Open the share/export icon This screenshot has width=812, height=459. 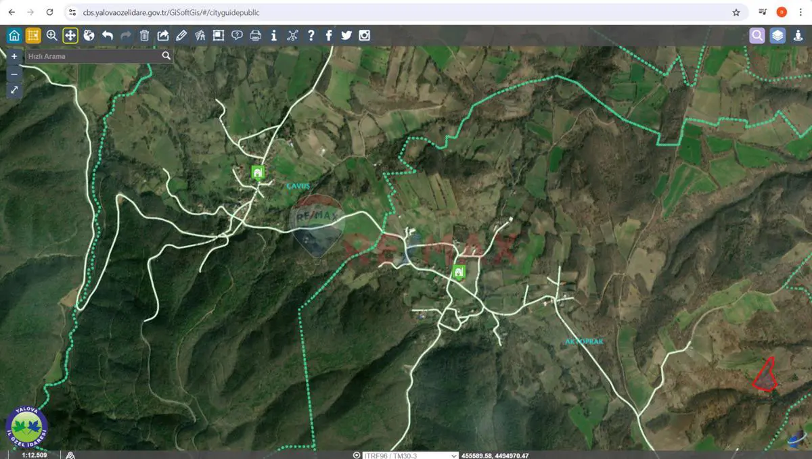tap(163, 36)
